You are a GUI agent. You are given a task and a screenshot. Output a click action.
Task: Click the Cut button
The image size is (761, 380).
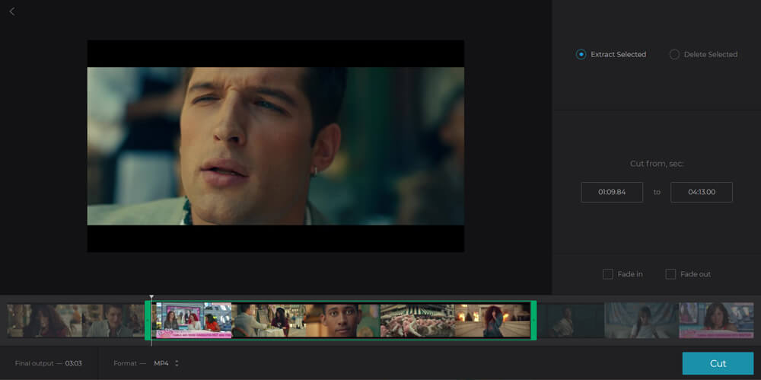[x=718, y=363]
